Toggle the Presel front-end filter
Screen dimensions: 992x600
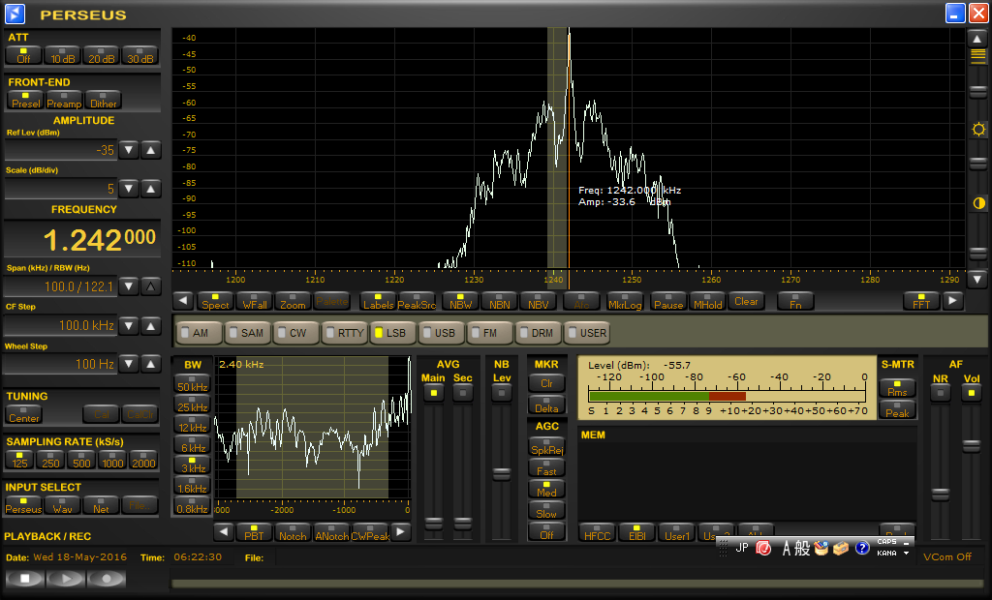pos(25,100)
